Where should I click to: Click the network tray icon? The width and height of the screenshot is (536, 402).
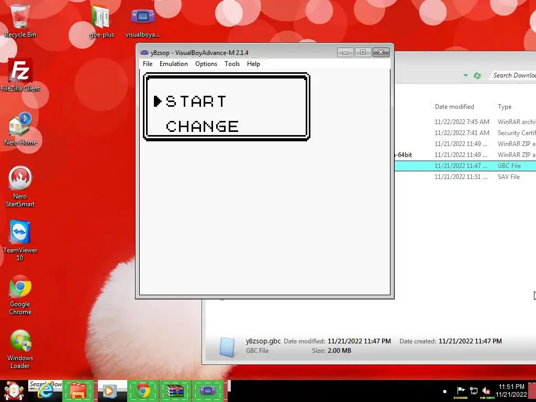click(x=473, y=390)
